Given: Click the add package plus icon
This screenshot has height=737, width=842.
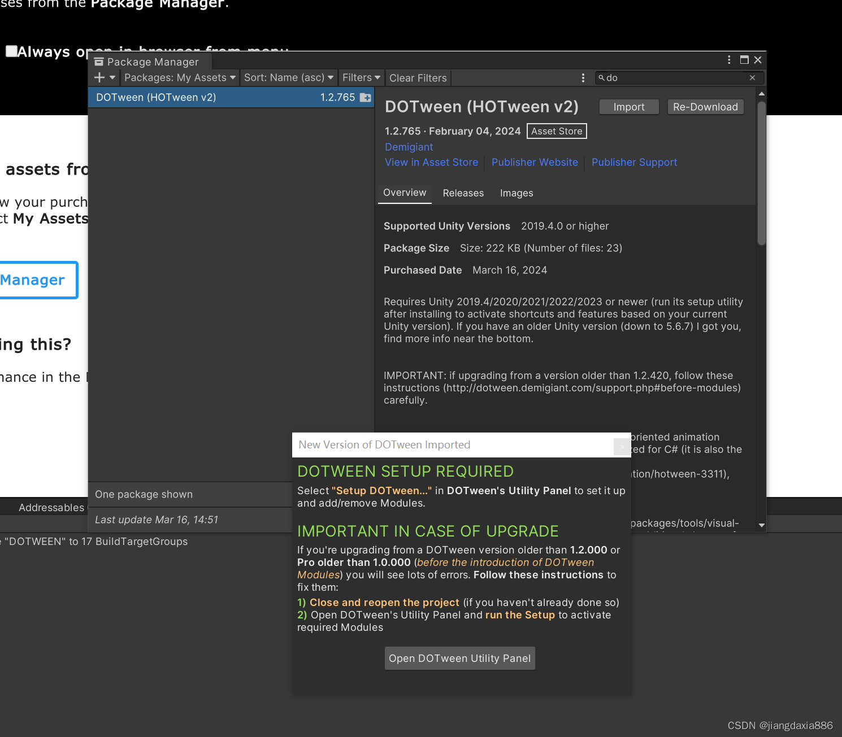Looking at the screenshot, I should point(99,77).
